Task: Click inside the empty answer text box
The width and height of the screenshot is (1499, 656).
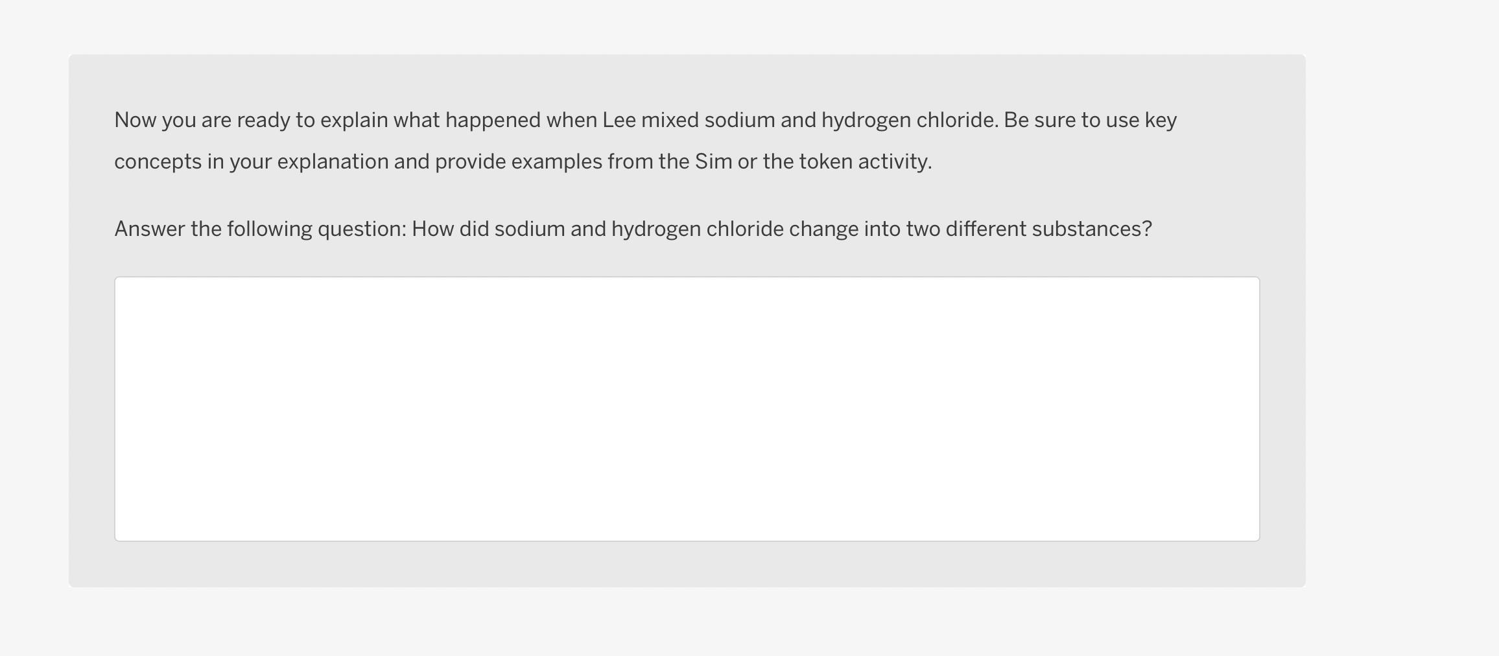Action: [x=687, y=408]
